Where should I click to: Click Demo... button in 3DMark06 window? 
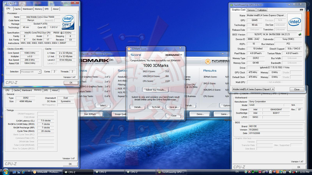tap(200, 114)
